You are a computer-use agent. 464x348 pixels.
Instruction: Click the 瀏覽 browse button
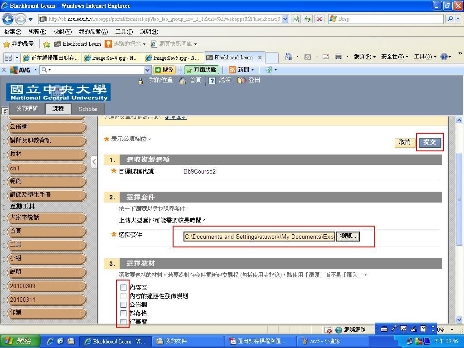[x=348, y=237]
